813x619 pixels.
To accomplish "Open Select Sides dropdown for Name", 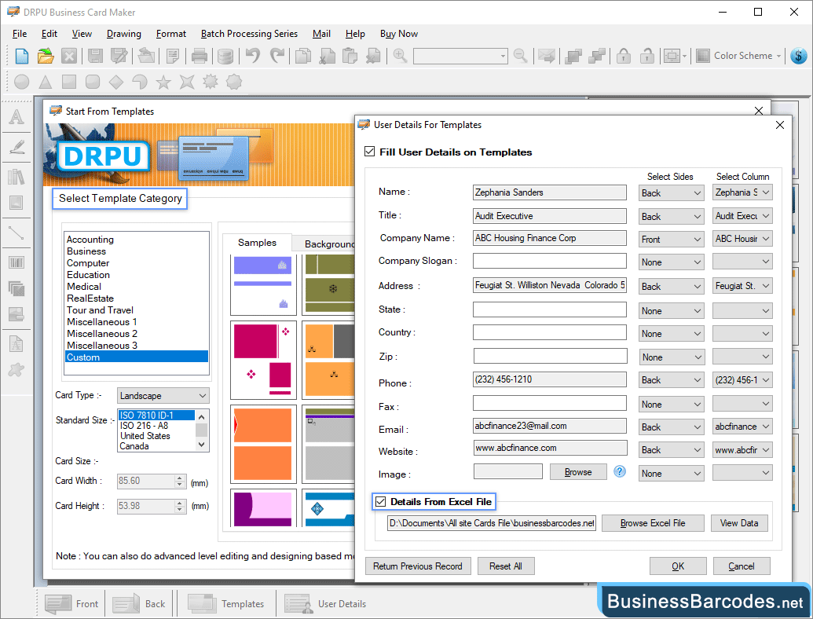I will click(671, 193).
